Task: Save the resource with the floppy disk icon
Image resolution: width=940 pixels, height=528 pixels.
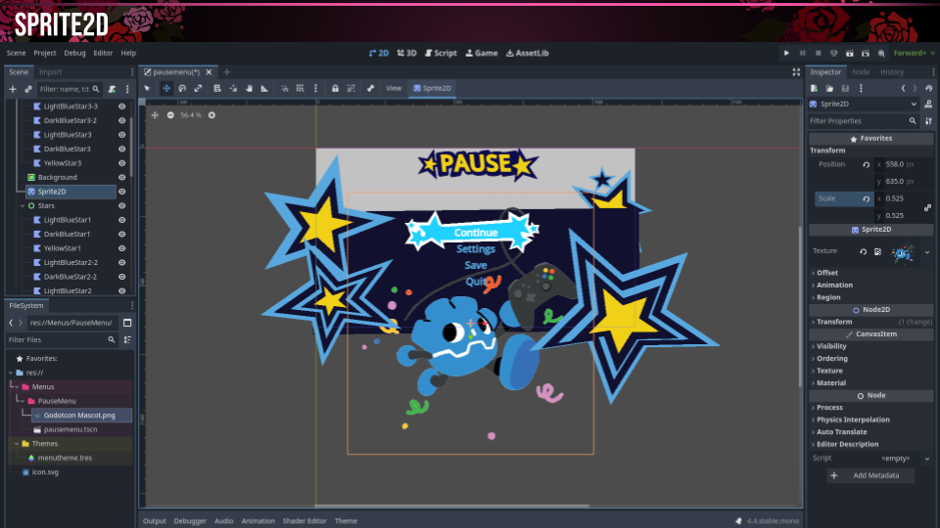Action: (845, 89)
